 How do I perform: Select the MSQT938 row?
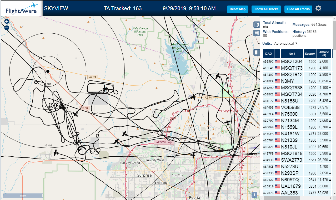click(x=297, y=88)
